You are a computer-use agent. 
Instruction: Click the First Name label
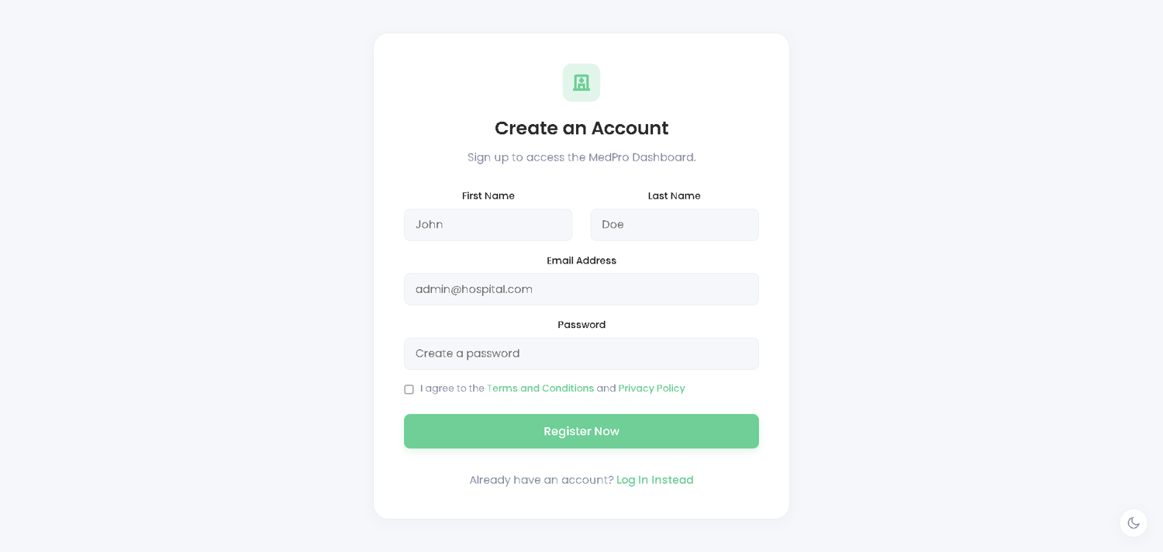[x=488, y=196]
